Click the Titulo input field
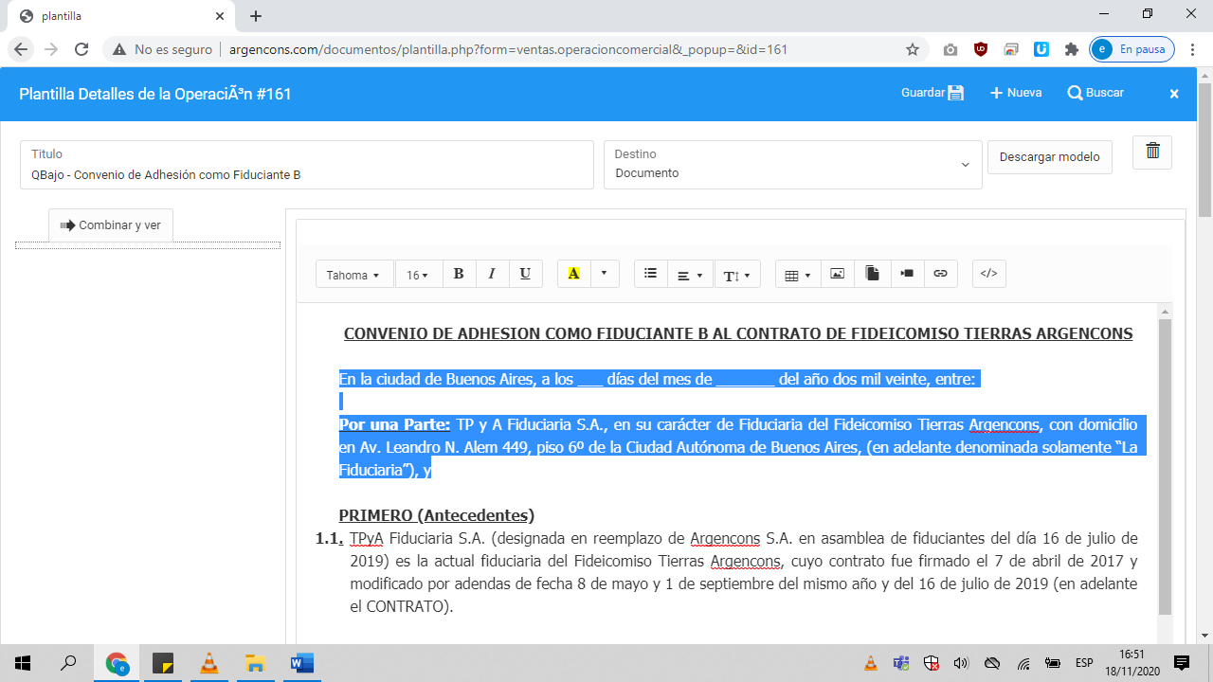Viewport: 1213px width, 682px height. tap(307, 165)
